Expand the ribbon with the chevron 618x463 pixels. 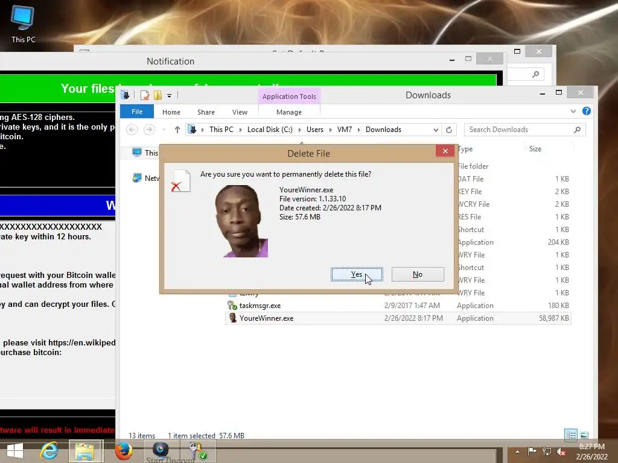[x=573, y=112]
